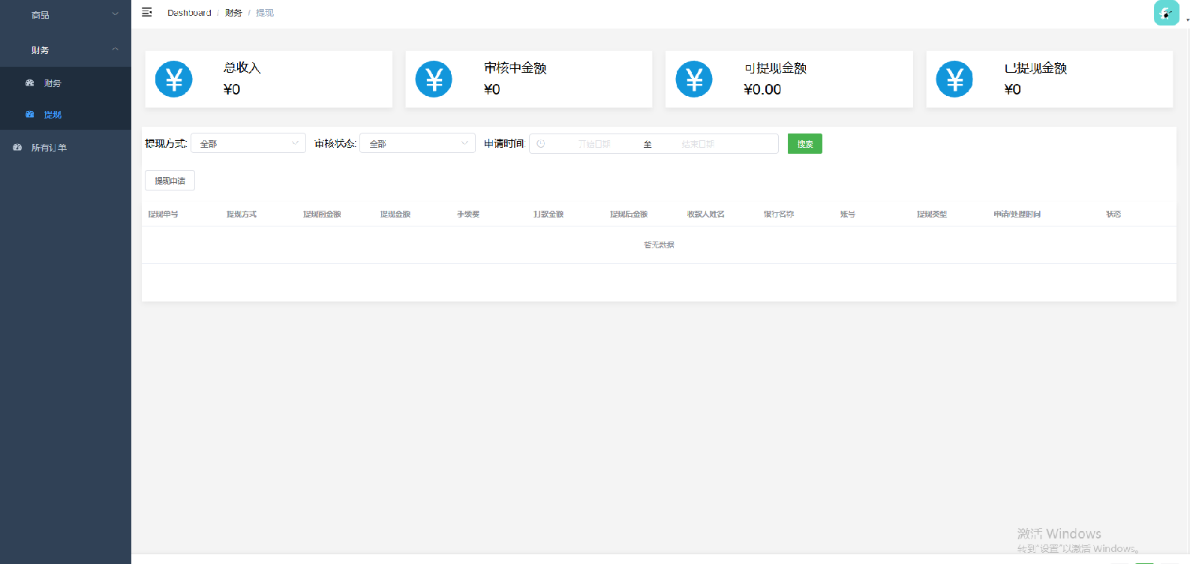Open the 审核状态 dropdown
1190x564 pixels.
coord(417,143)
